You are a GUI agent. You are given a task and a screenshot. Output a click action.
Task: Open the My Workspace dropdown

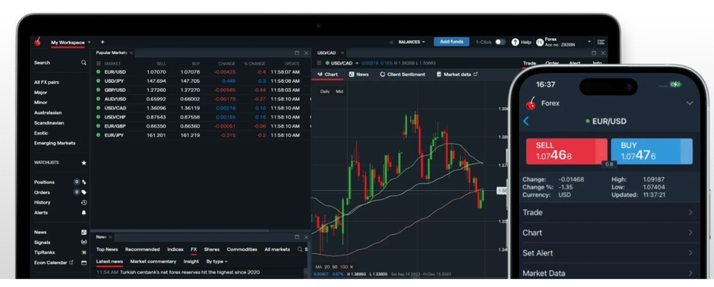[89, 42]
